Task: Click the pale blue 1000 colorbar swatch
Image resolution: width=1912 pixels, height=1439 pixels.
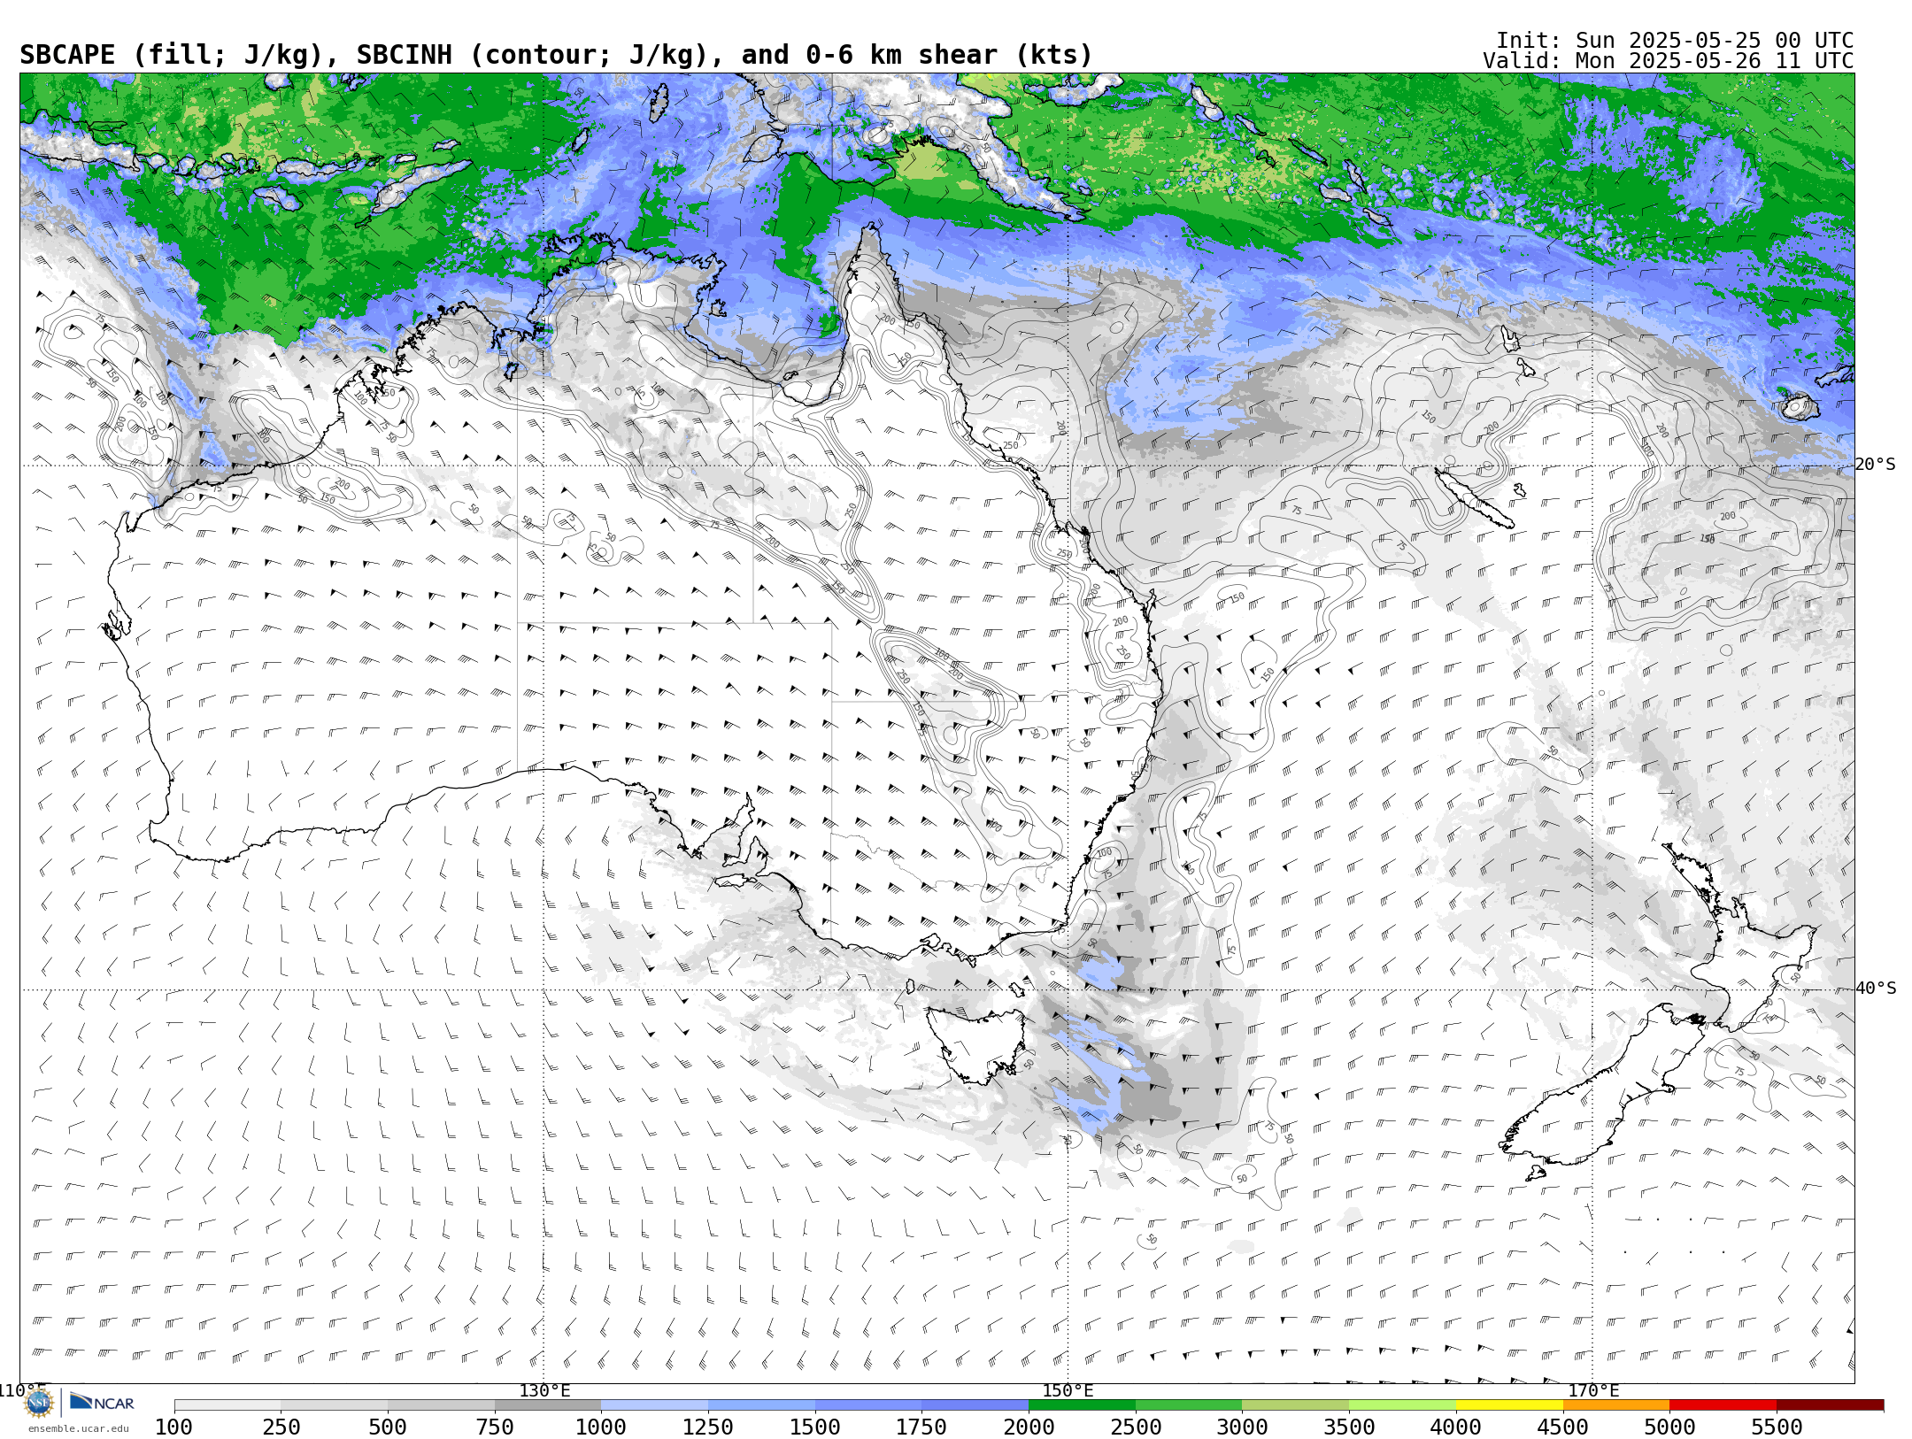Action: pyautogui.click(x=655, y=1405)
